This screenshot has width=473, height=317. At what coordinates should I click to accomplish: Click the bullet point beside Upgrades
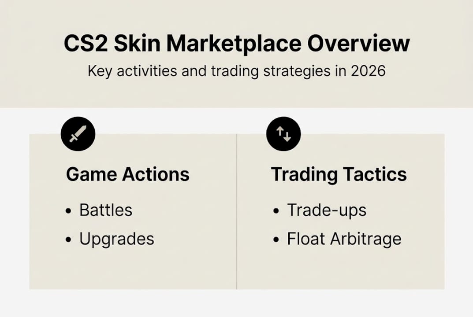click(x=68, y=240)
